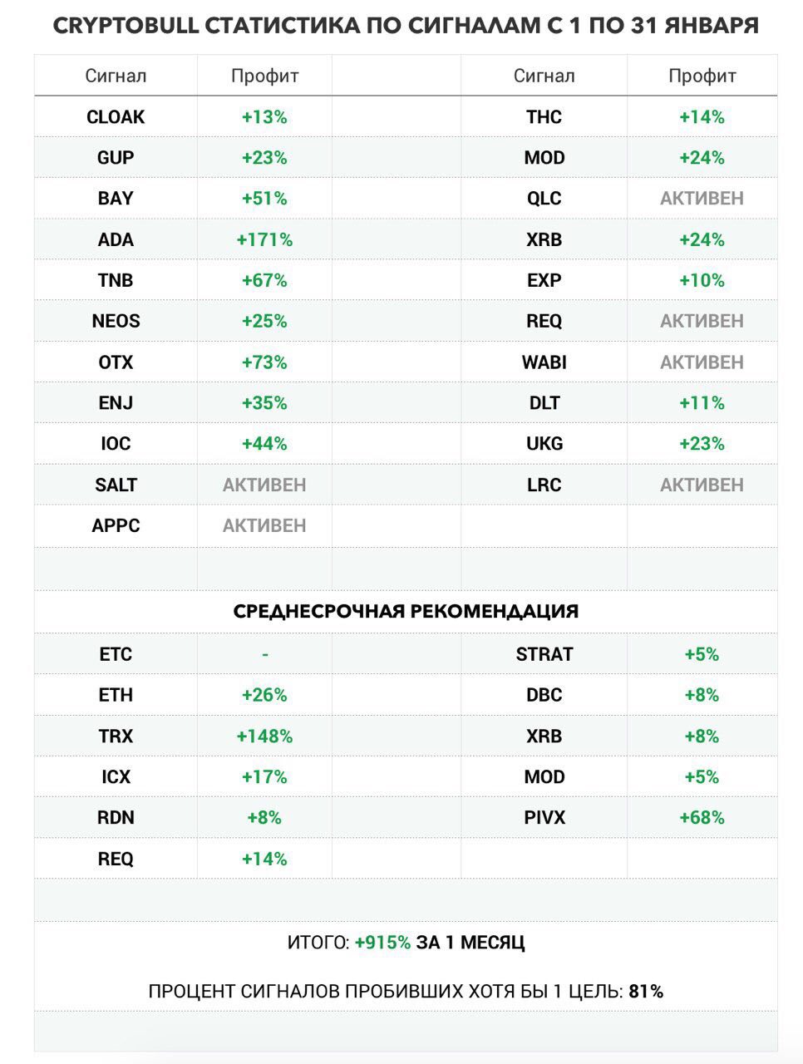Click the +915% monthly total figure
The width and height of the screenshot is (803, 1064).
382,943
